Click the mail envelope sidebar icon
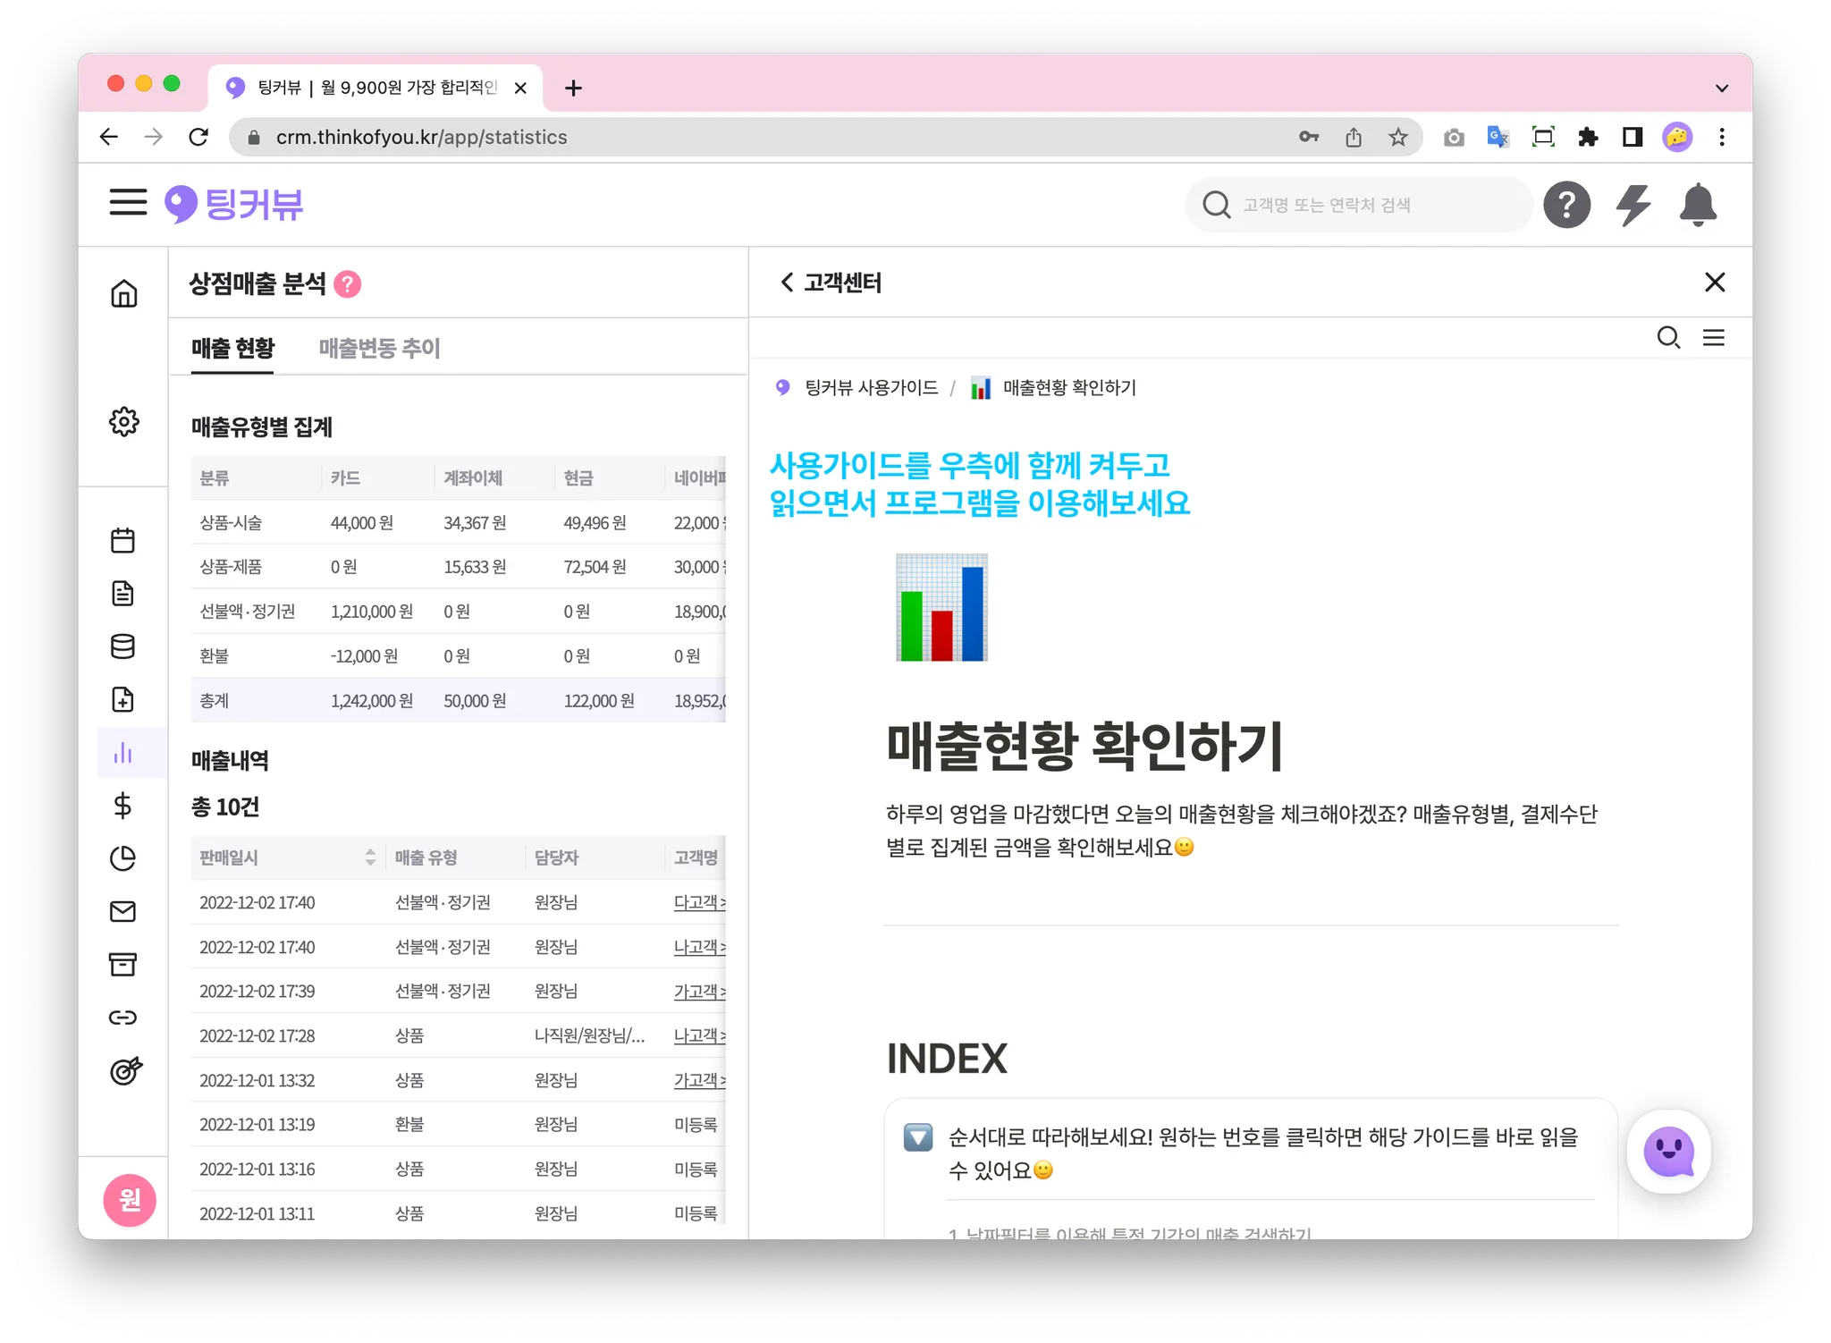Image resolution: width=1831 pixels, height=1343 pixels. 123,911
